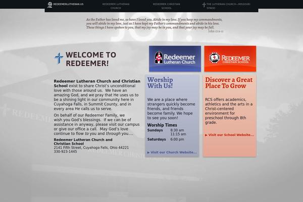Click the 11:15 am worship time
303x202 pixels.
[x=178, y=134]
